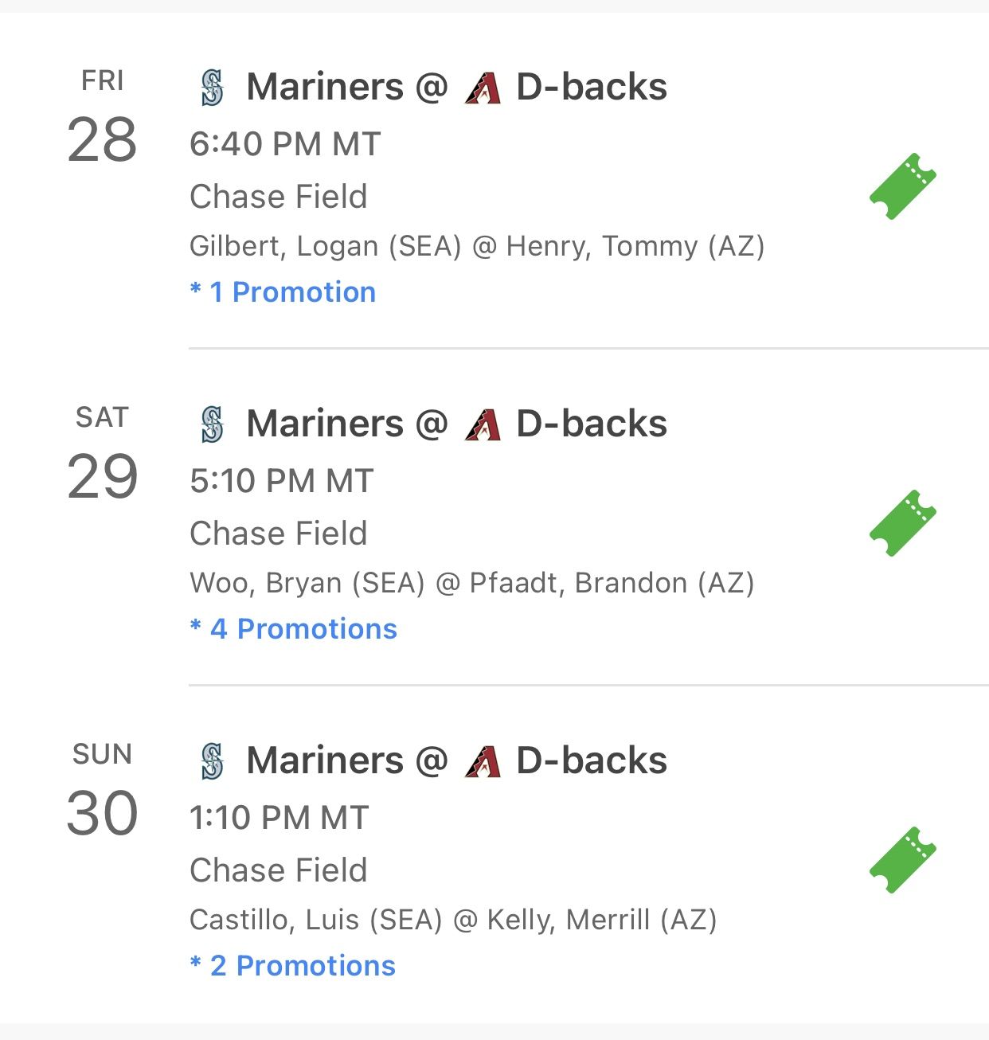Image resolution: width=989 pixels, height=1040 pixels.
Task: Select Mariners logo in the Saturday matchup
Action: click(x=212, y=424)
